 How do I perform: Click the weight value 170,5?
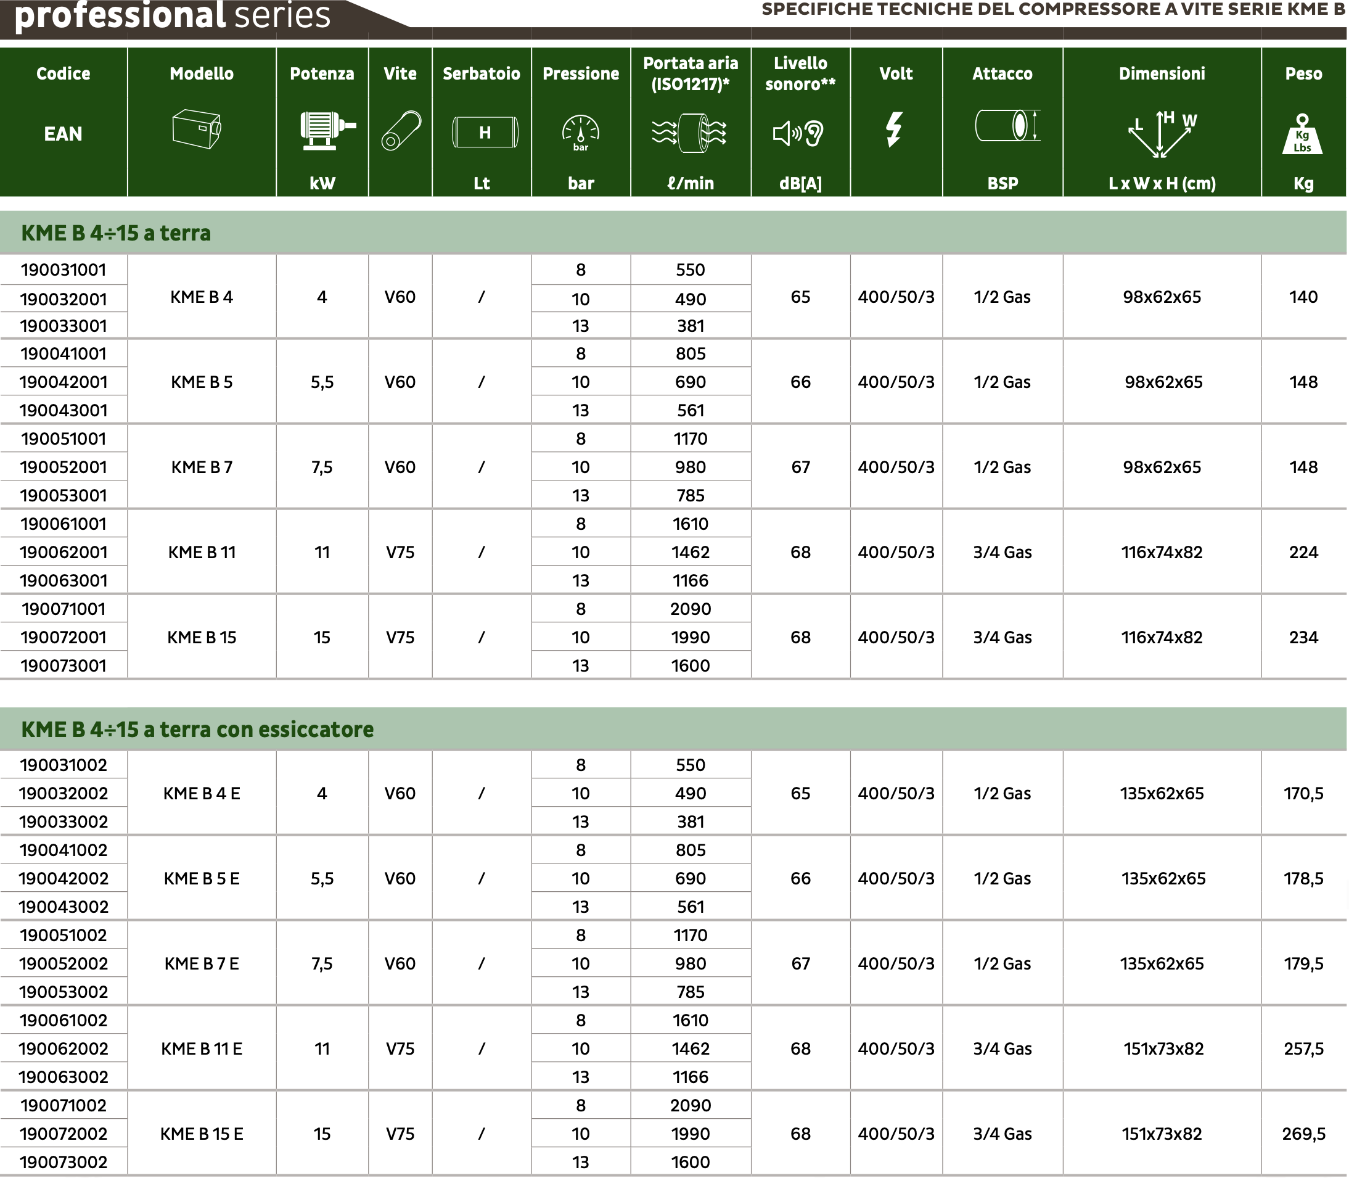click(x=1303, y=793)
